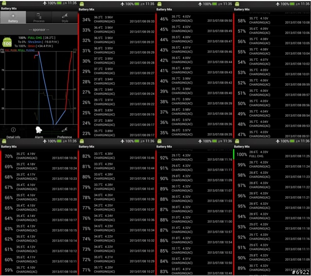Select the 87% log entry at 10:57
The image size is (311, 276).
tap(194, 230)
